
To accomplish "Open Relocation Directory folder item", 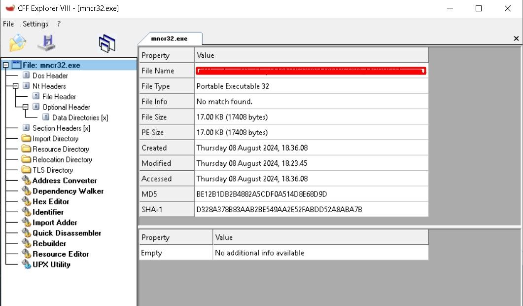I will pyautogui.click(x=62, y=160).
